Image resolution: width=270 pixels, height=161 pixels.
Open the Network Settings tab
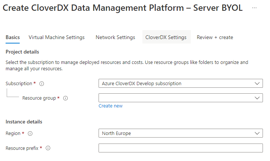[115, 37]
